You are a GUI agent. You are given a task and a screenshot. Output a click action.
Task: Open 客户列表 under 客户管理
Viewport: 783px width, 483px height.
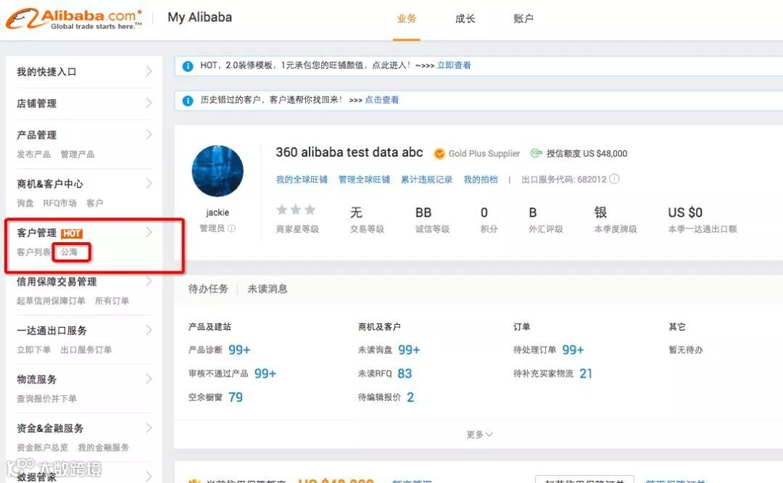pos(33,252)
